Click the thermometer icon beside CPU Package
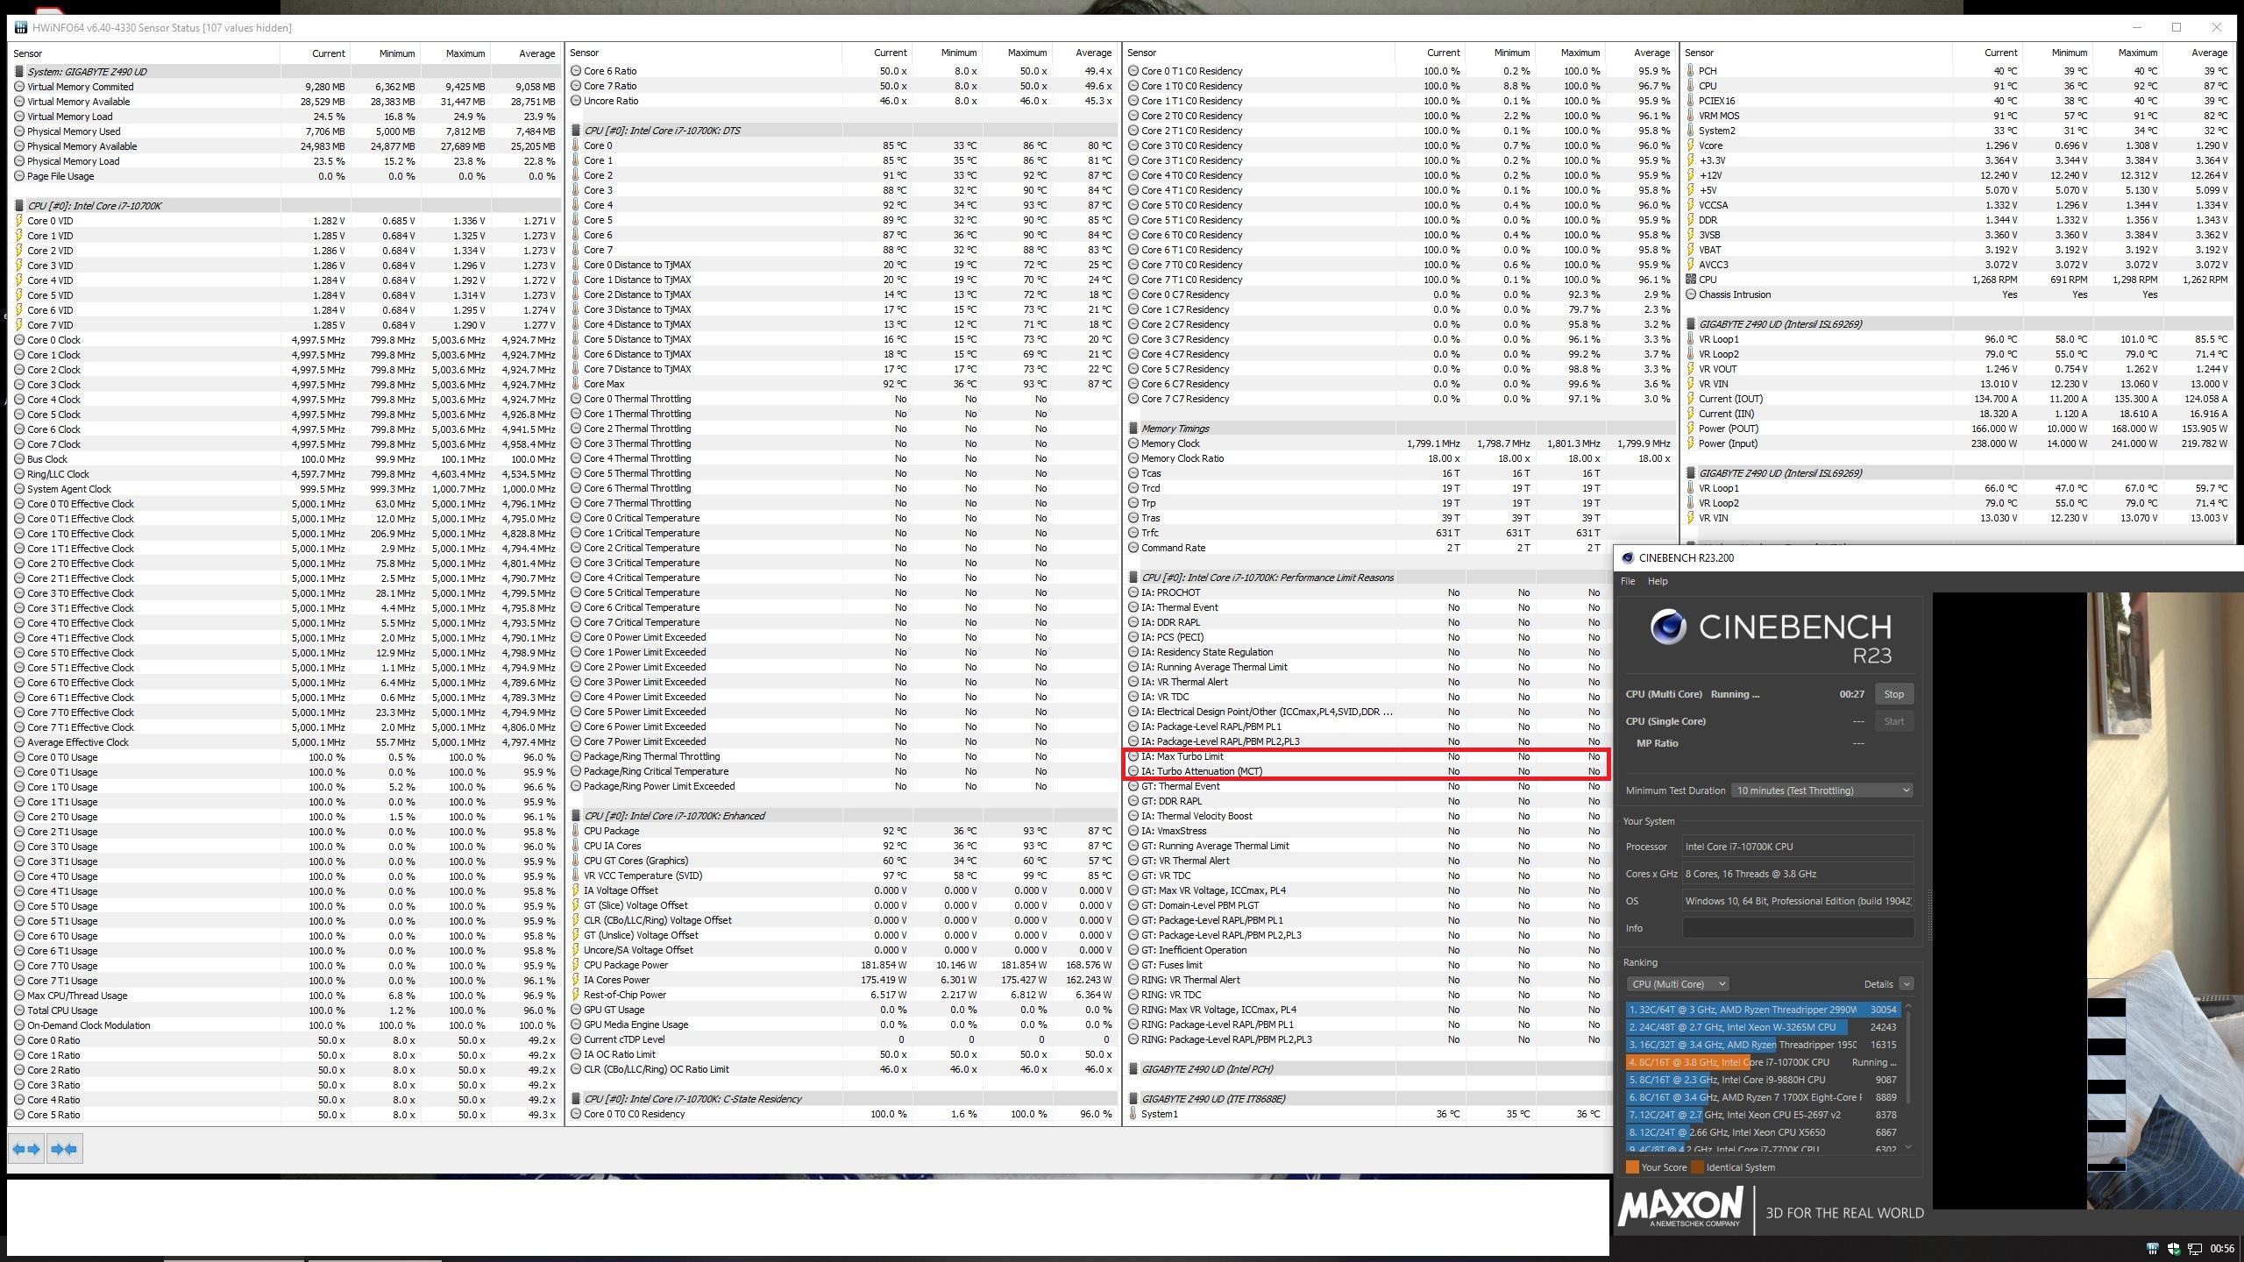 point(576,831)
